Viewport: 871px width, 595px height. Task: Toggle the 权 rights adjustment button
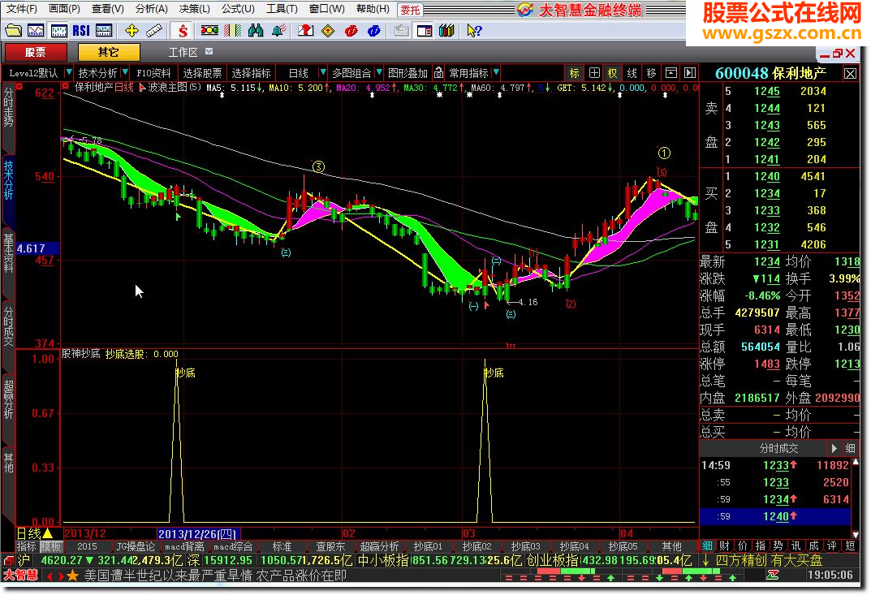click(612, 73)
